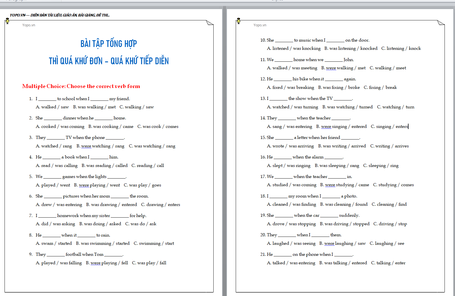Click the pushpin icon on the second page
Image resolution: width=455 pixels, height=296 pixels.
239,21
